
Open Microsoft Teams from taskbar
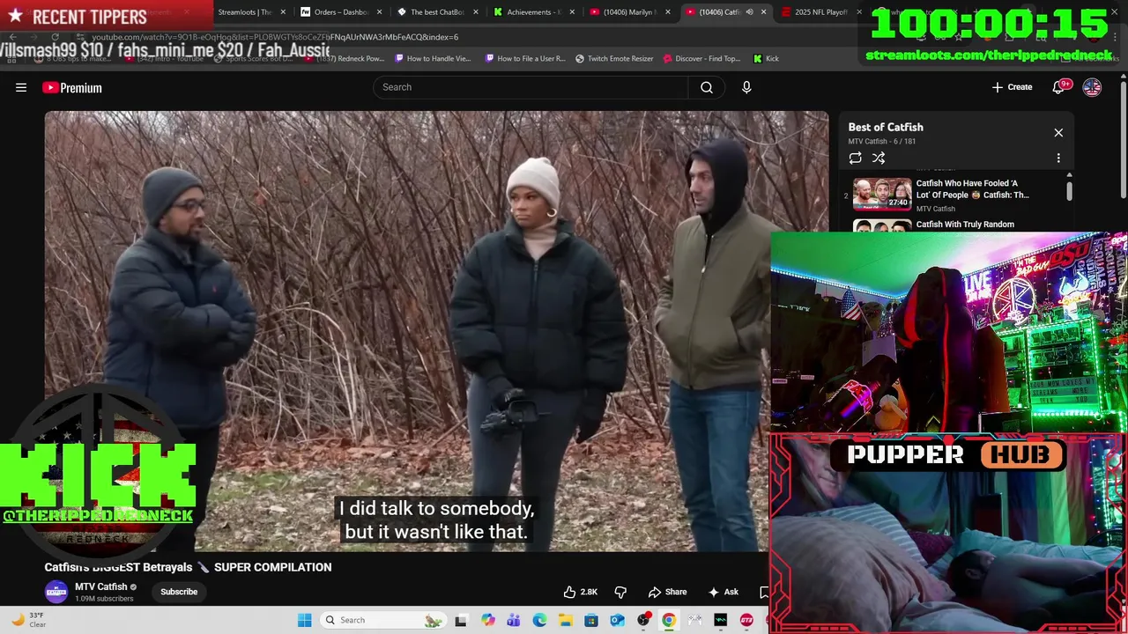click(x=514, y=620)
